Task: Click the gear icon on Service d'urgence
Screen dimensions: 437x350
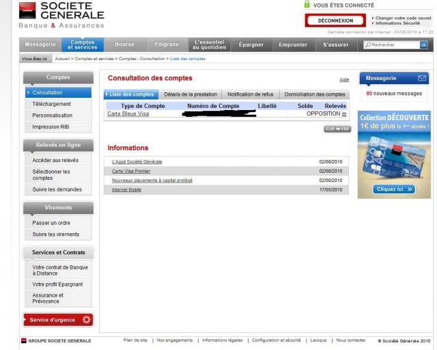Action: [x=87, y=319]
